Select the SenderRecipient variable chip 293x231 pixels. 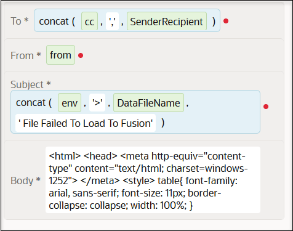point(167,22)
